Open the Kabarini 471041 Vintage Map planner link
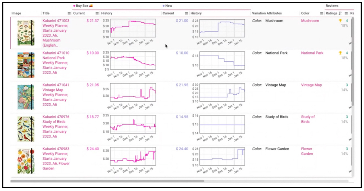364x191 pixels. tap(56, 95)
